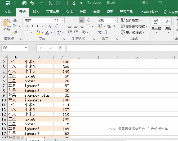This screenshot has height=141, width=178.
Task: Switch to the 页面布局 tab
Action: click(x=52, y=12)
